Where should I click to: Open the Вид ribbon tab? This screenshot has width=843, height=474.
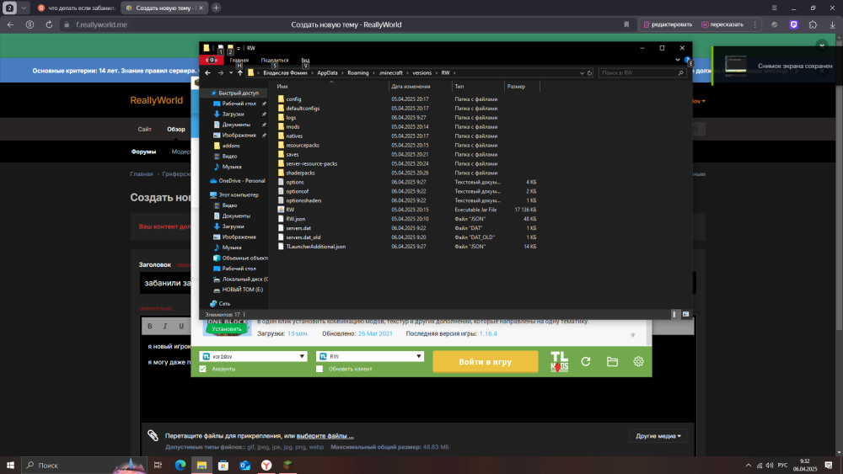305,60
